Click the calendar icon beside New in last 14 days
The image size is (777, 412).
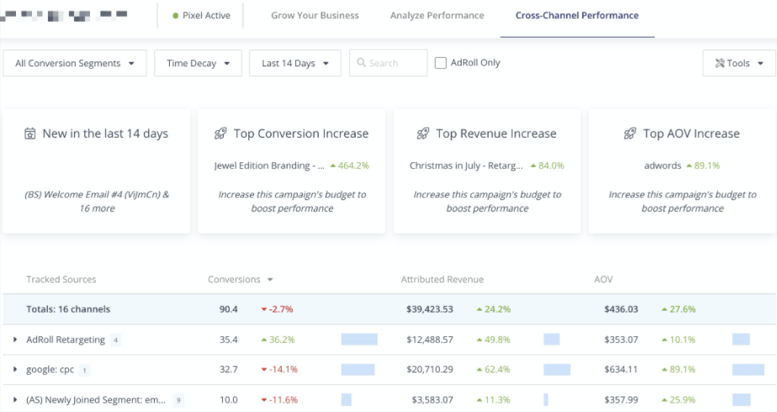tap(30, 134)
